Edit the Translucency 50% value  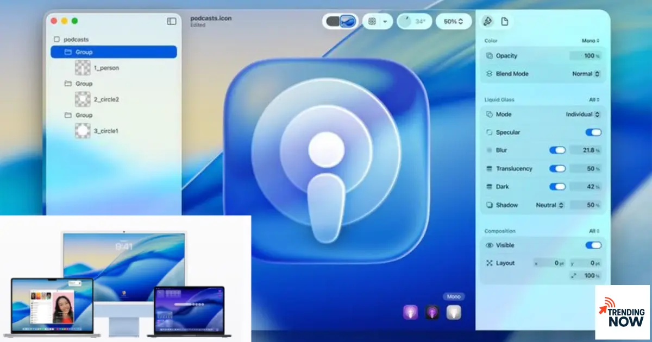585,169
